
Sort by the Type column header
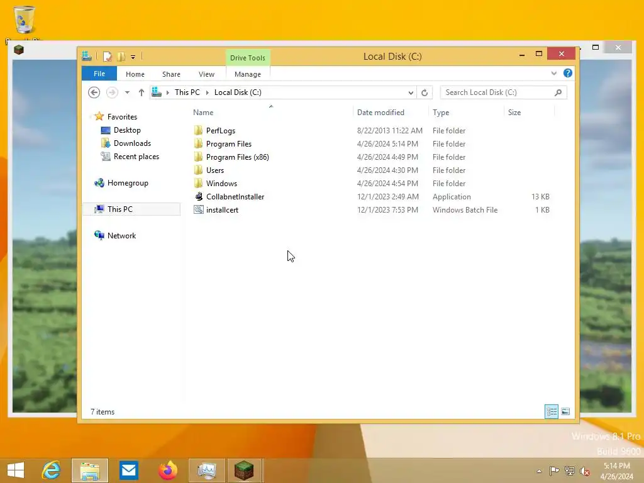point(441,113)
